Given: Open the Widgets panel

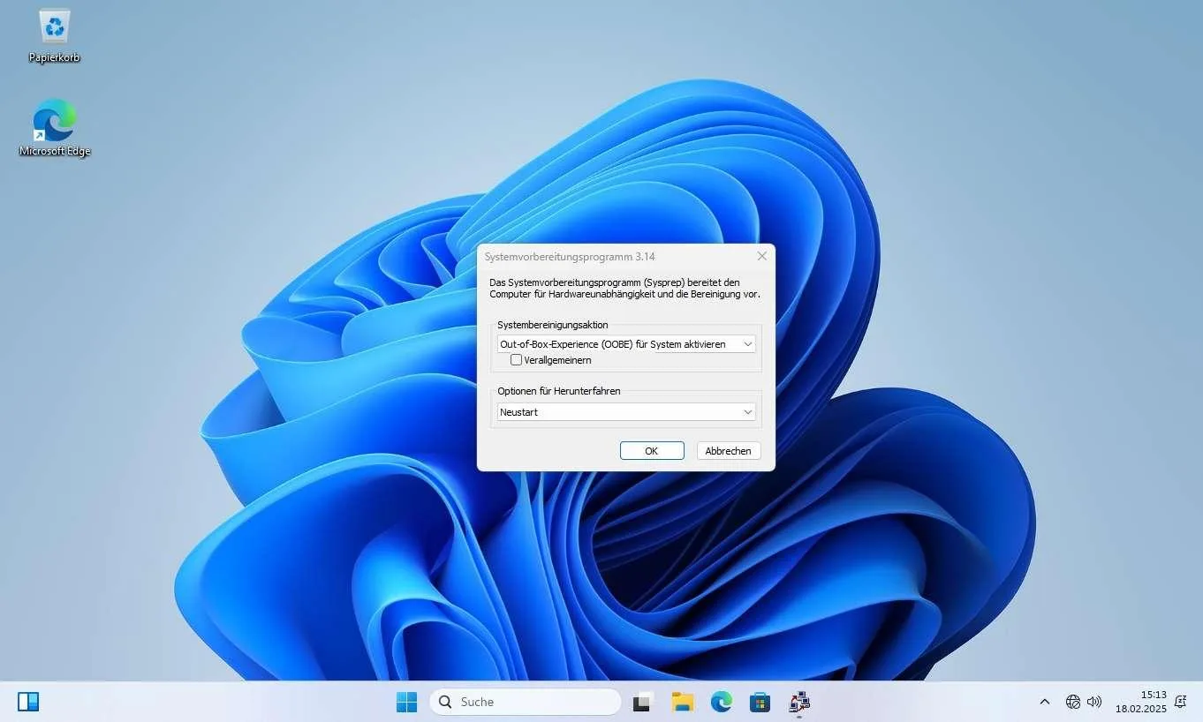Looking at the screenshot, I should [x=27, y=701].
